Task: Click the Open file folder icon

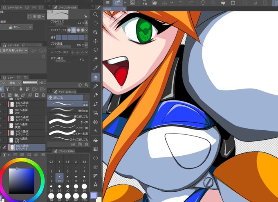Action: pos(155,3)
